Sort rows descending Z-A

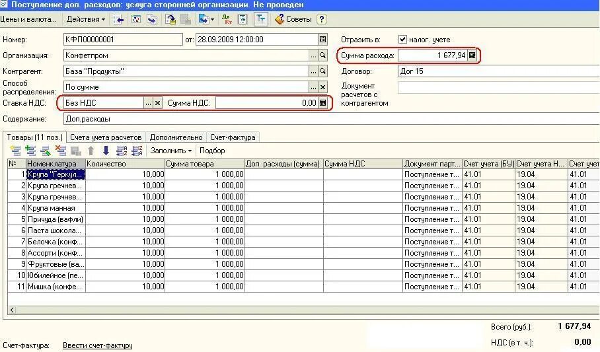[137, 151]
